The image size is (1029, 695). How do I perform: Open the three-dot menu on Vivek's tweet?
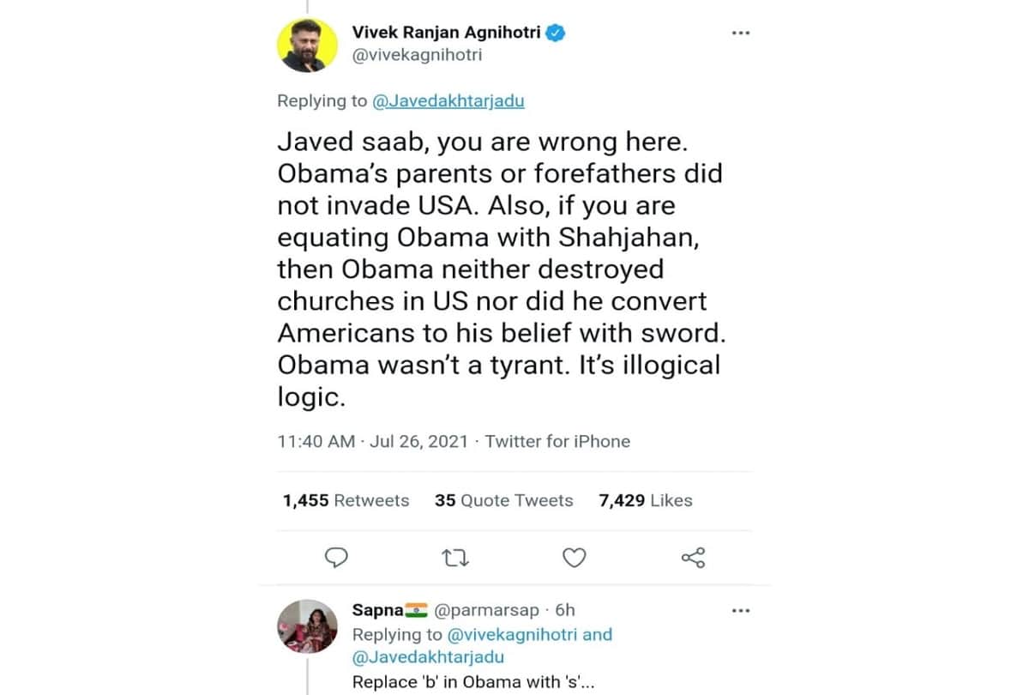pos(740,32)
